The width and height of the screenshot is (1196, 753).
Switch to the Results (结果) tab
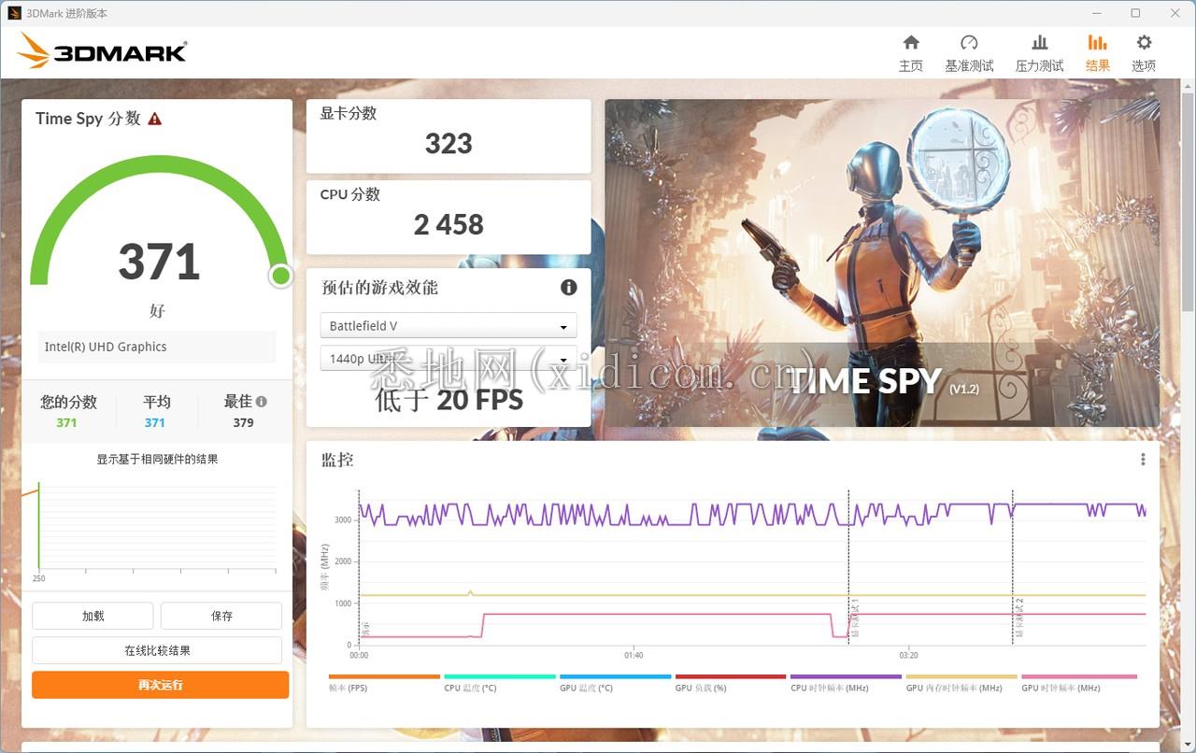click(x=1097, y=52)
